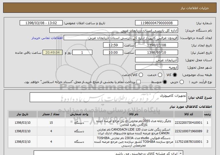Click the delivery province field آذربایجان غربی
Image resolution: width=220 pixels, height=155 pixels.
pyautogui.click(x=157, y=60)
